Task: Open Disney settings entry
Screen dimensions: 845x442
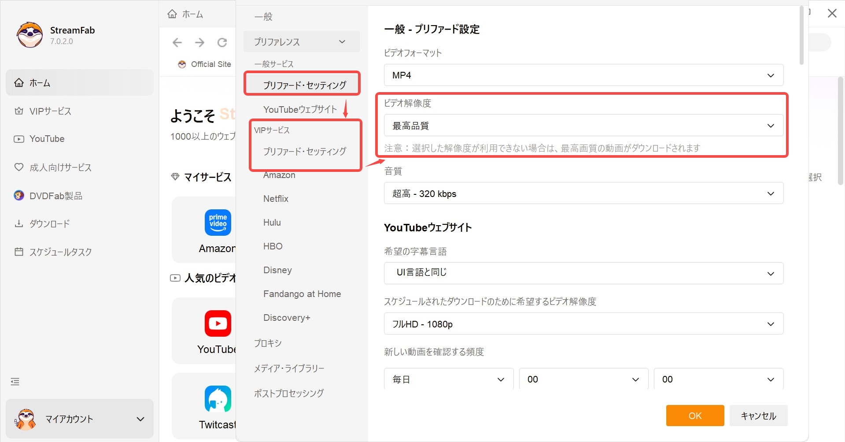Action: point(277,270)
